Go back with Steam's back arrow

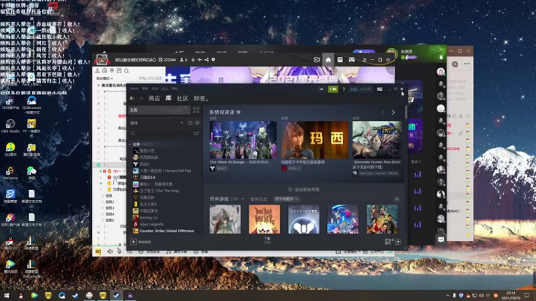pos(132,98)
